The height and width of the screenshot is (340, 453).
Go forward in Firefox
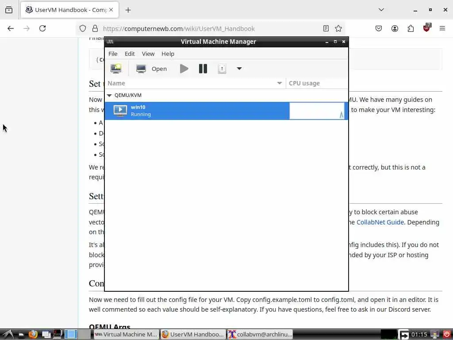(27, 28)
